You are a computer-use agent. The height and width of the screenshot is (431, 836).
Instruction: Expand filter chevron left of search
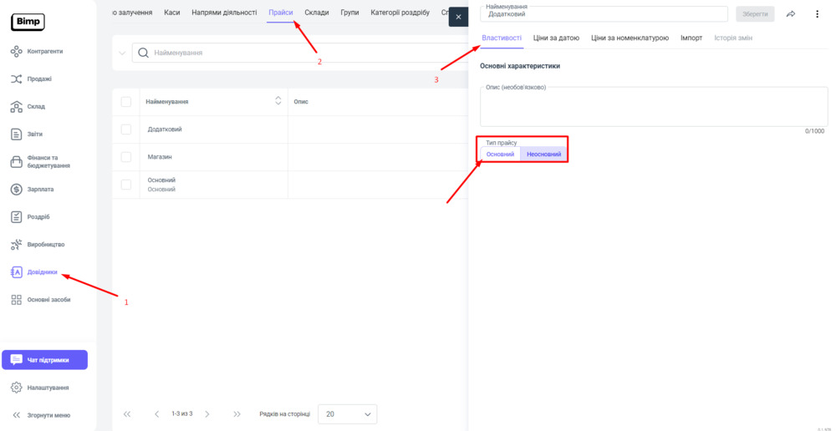click(x=122, y=53)
